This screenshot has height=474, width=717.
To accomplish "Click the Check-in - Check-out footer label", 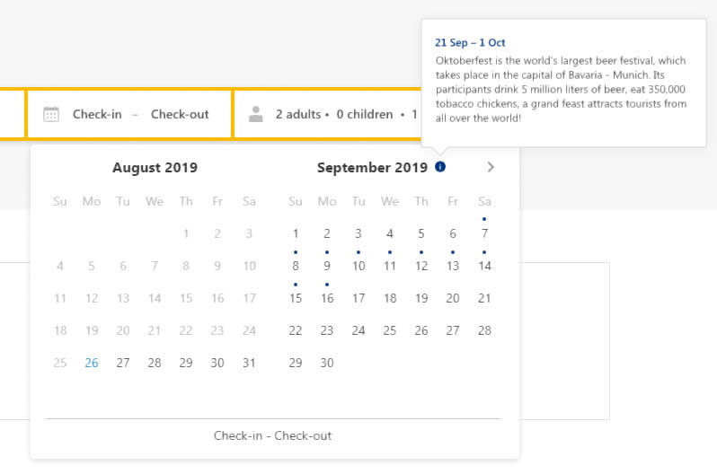I will tap(272, 435).
